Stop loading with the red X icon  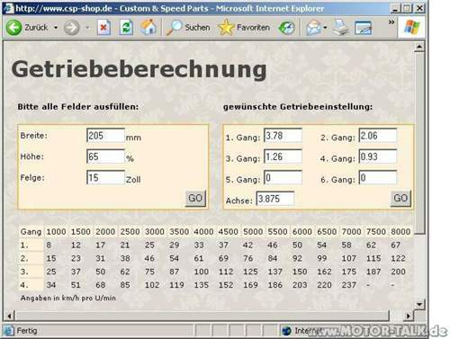pyautogui.click(x=103, y=28)
